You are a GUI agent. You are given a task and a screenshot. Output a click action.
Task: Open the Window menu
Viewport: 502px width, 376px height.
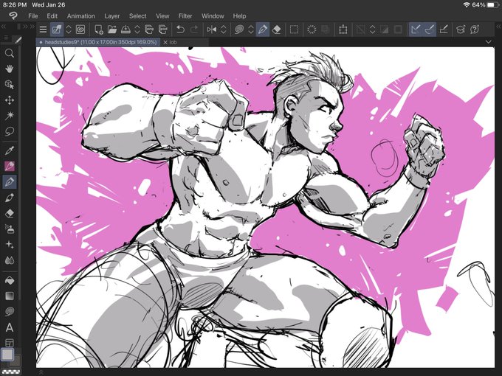tap(213, 16)
